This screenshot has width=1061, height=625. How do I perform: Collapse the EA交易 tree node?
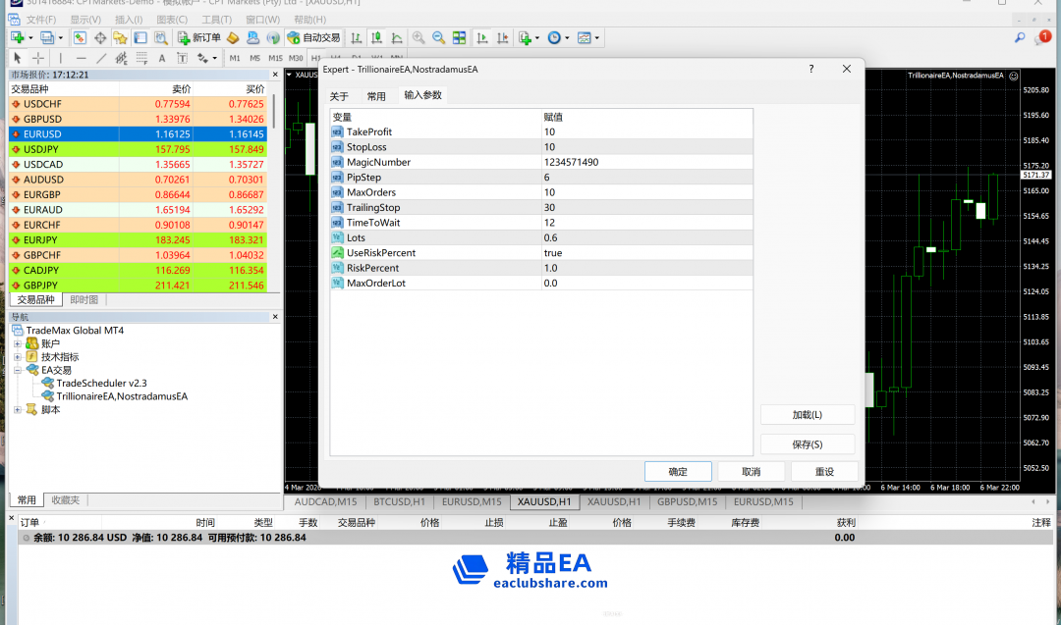(18, 371)
